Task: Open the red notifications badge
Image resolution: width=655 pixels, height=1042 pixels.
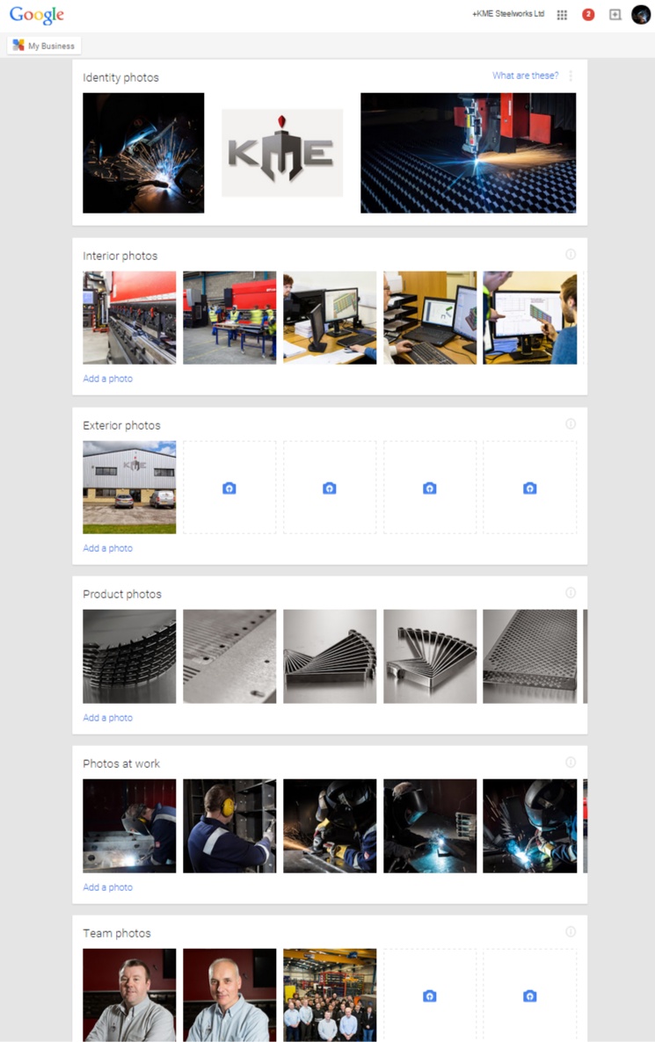Action: tap(588, 15)
